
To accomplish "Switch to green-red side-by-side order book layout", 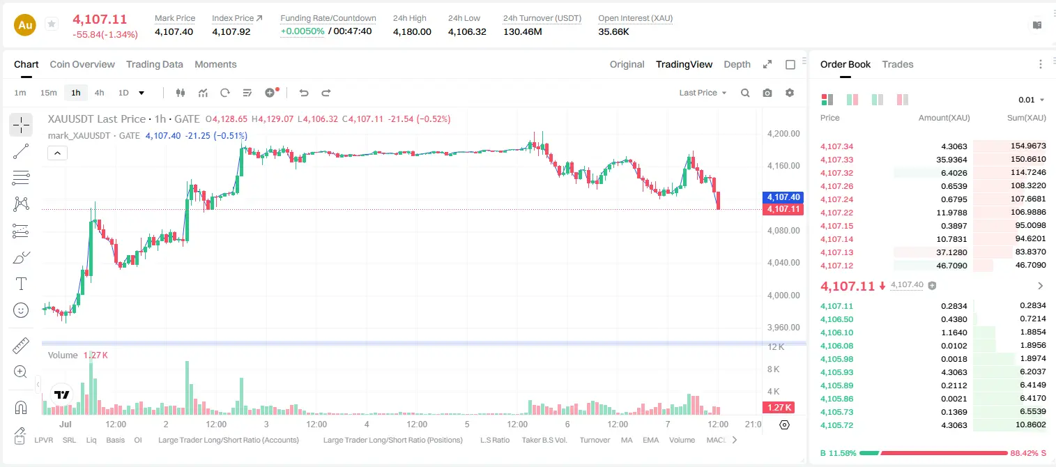I will pyautogui.click(x=852, y=100).
